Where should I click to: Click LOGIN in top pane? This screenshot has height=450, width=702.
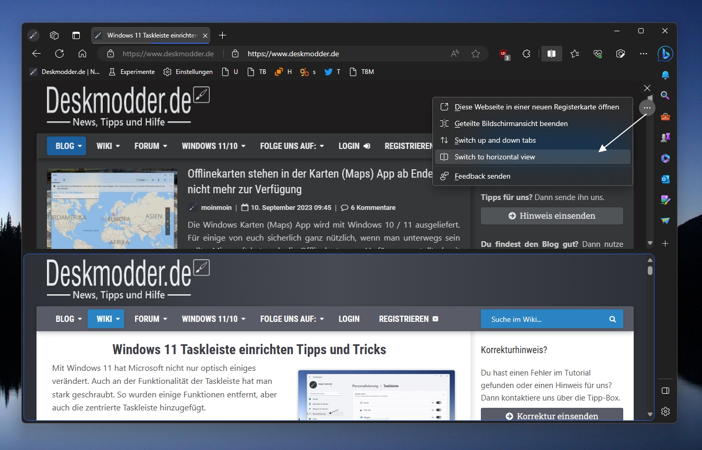coord(354,146)
